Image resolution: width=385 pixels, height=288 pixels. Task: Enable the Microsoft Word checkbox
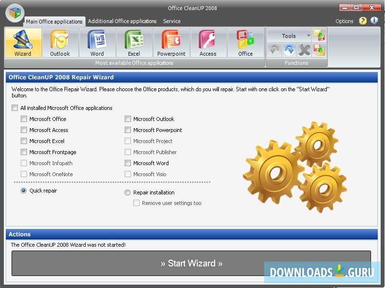point(128,163)
